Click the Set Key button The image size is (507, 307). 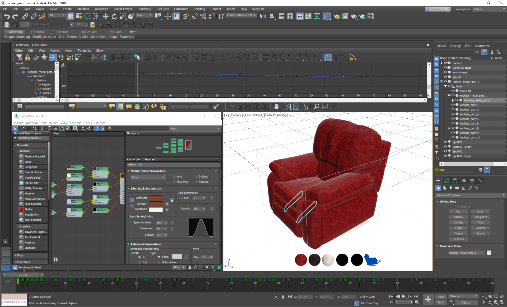441,302
